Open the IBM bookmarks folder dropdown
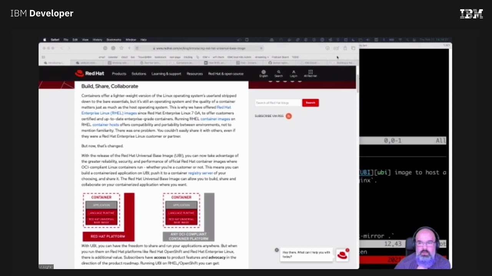This screenshot has width=492, height=276. tap(206, 57)
